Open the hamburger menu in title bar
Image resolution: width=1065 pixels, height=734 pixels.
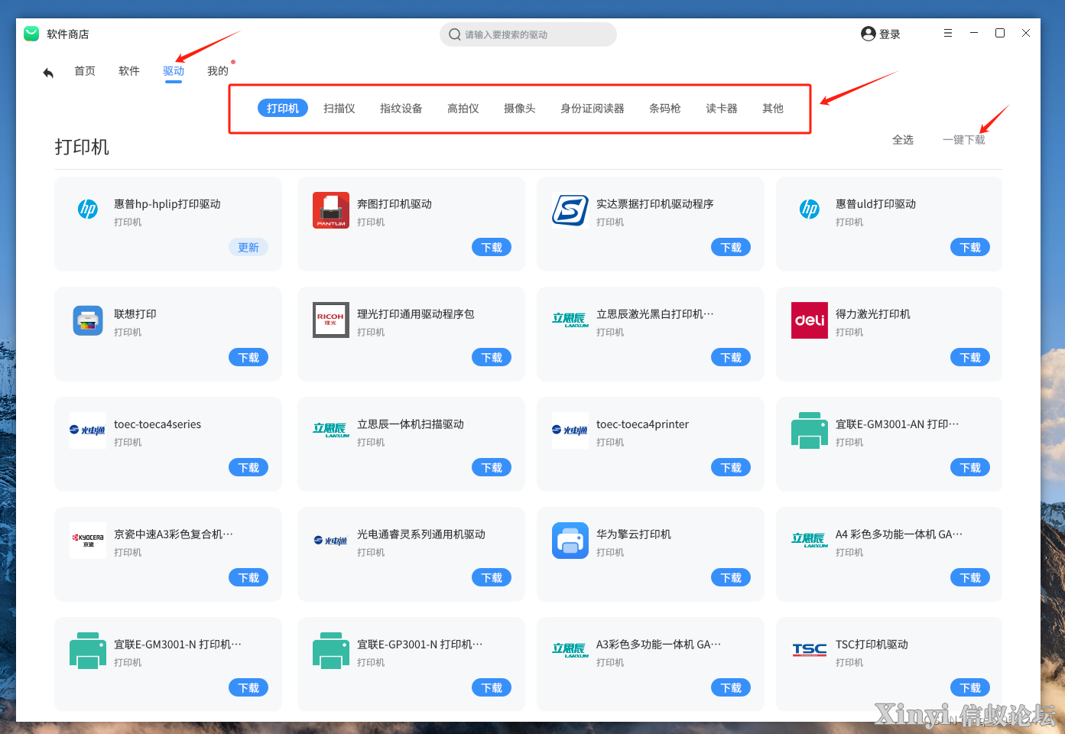(x=948, y=34)
